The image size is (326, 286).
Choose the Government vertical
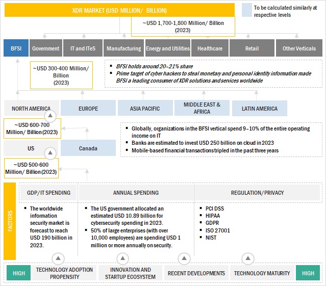point(46,48)
